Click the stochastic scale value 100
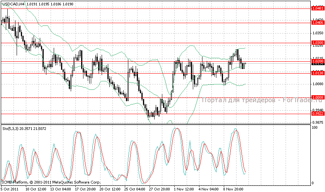The height and width of the screenshot is (192, 325). tap(315, 127)
